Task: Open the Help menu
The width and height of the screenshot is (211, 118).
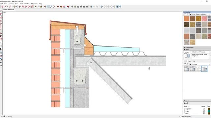Action: (40, 4)
